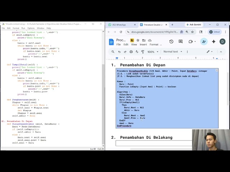
Task: Open editing mode pencil dropdown
Action: click(210, 52)
